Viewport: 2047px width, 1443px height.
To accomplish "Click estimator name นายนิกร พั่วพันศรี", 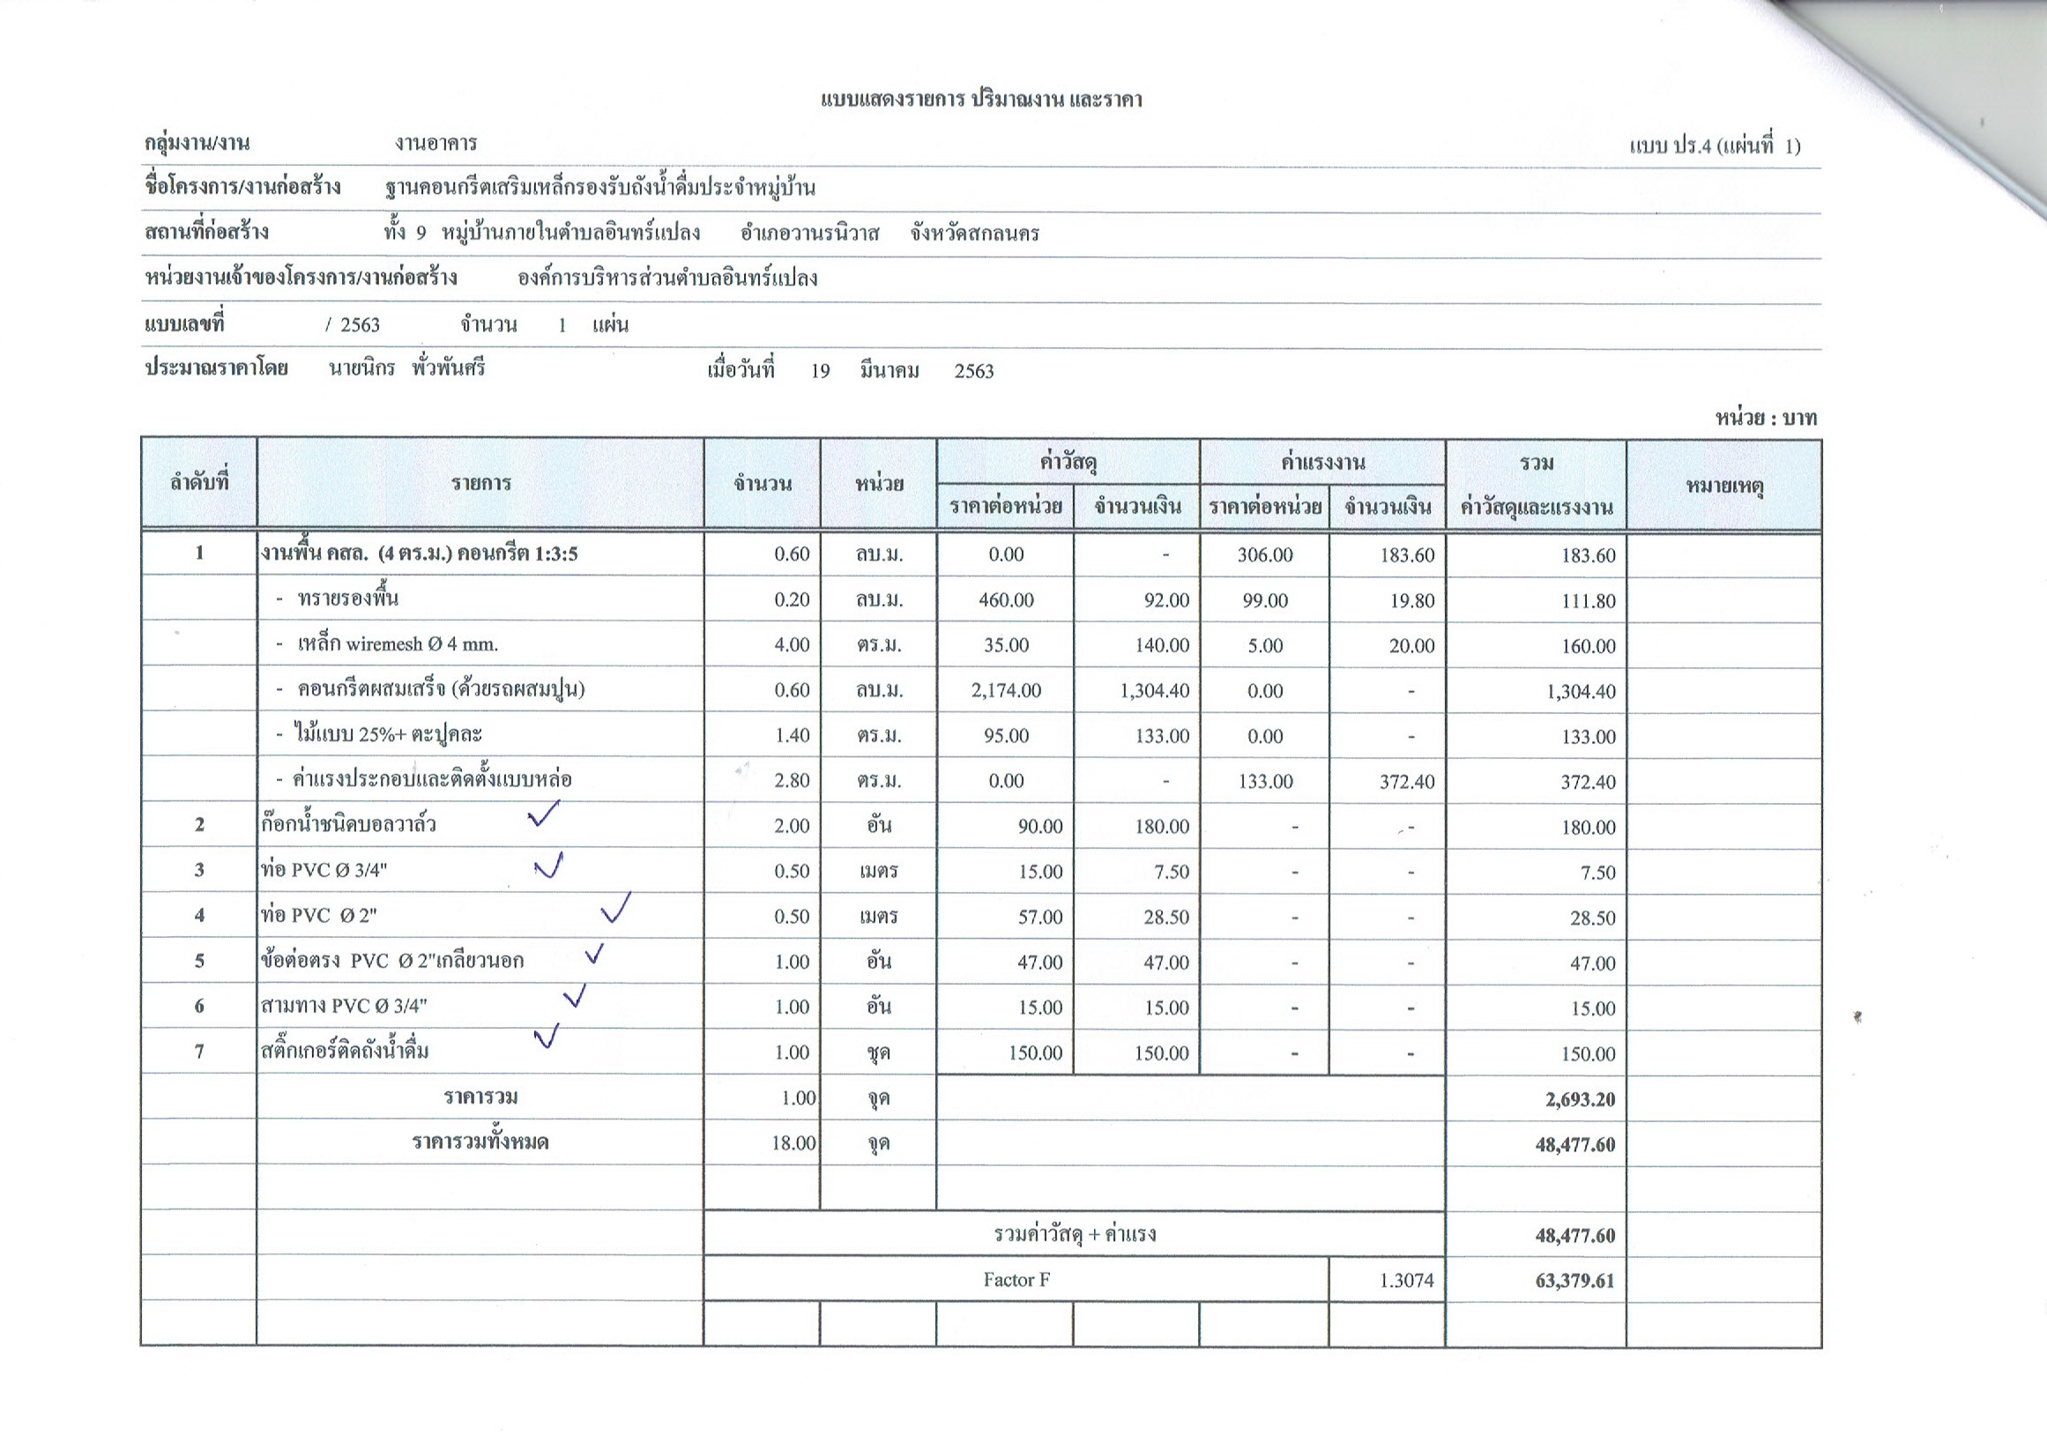I will [x=406, y=368].
